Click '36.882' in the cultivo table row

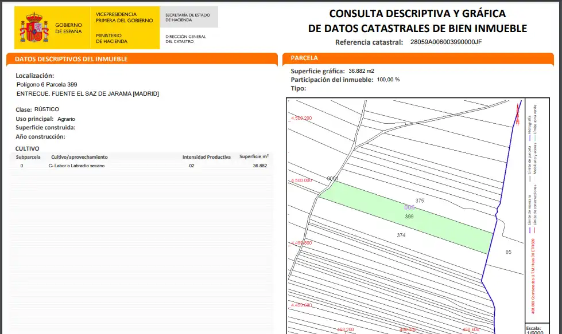260,166
